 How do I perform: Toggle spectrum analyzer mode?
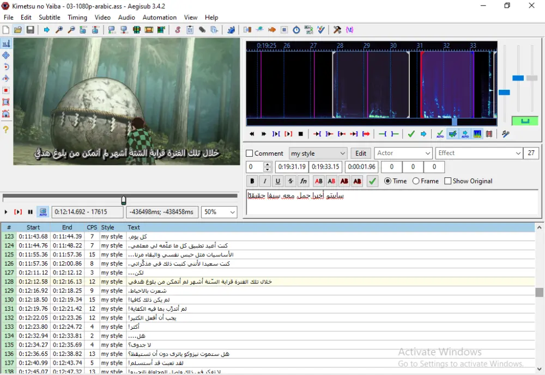click(477, 134)
